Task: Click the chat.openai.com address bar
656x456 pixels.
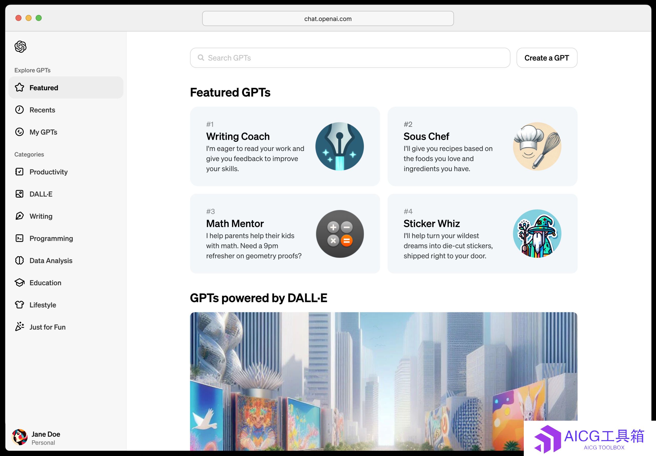Action: tap(328, 18)
